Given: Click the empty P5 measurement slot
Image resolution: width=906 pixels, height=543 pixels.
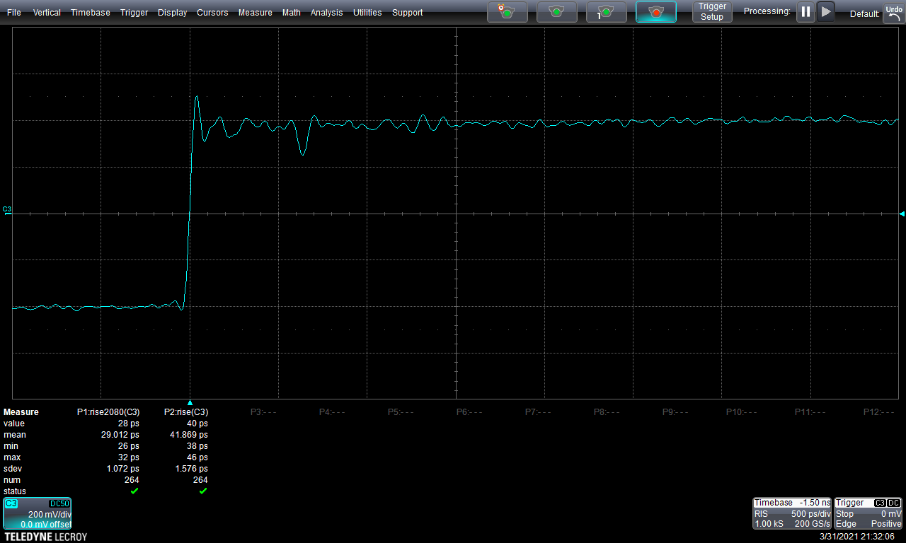Looking at the screenshot, I should (x=401, y=412).
